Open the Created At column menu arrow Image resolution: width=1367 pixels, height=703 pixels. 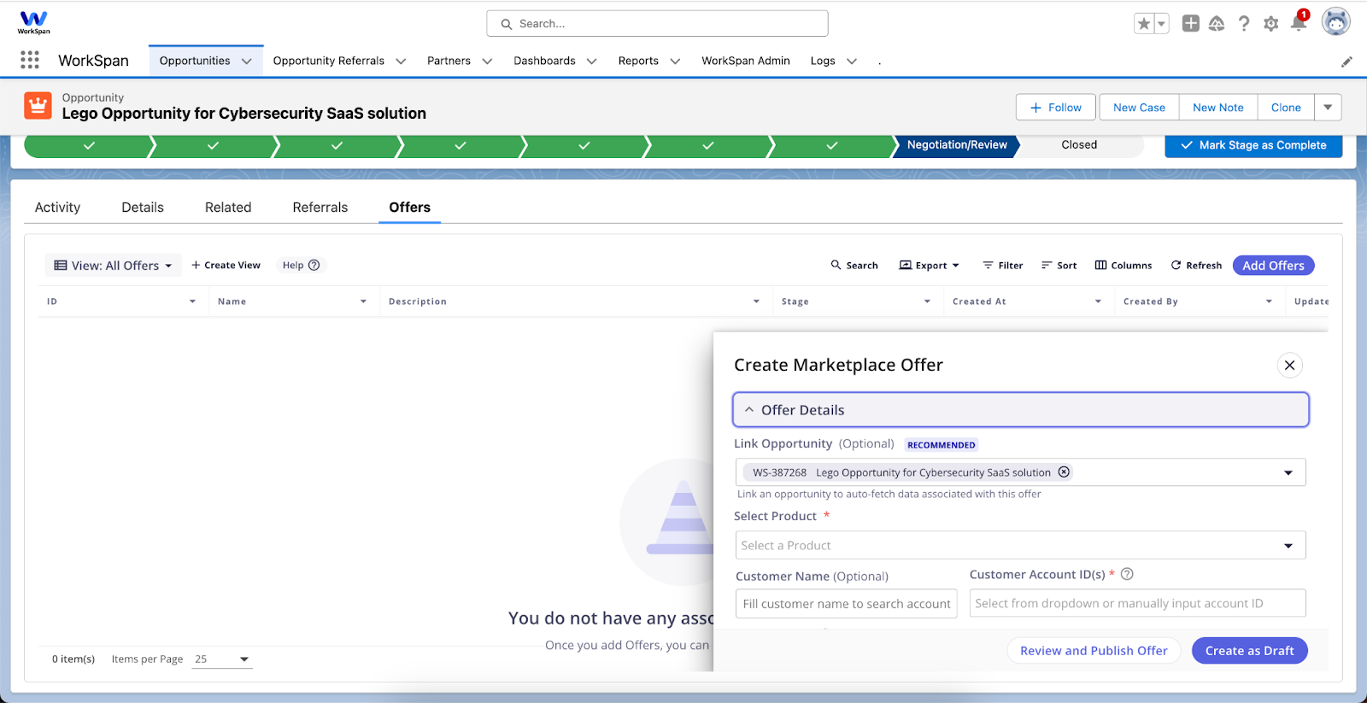[x=1098, y=302]
